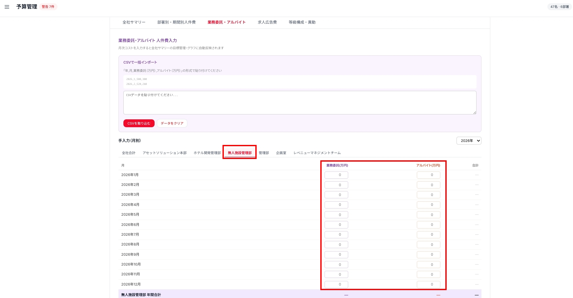
Task: Click アルバイト field for 2026年9月
Action: pos(429,255)
